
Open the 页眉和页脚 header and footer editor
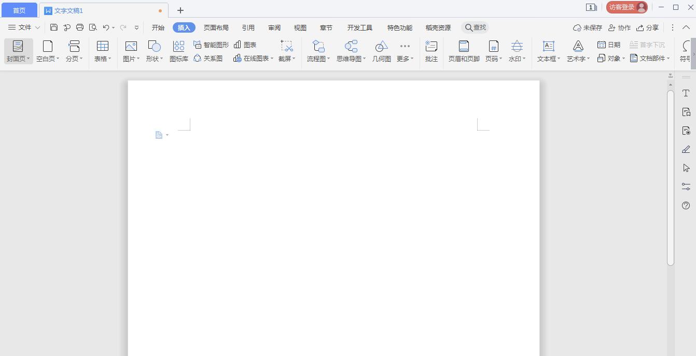(x=463, y=50)
